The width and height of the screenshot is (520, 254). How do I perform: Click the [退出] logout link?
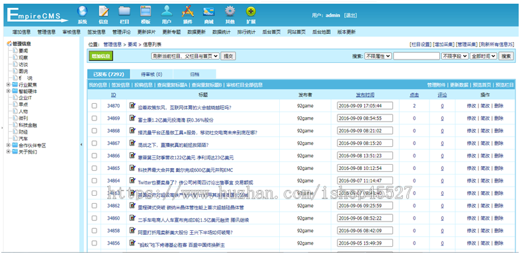[x=350, y=15]
